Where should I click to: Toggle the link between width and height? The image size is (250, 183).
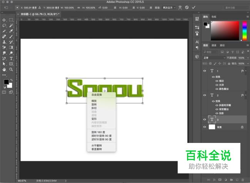78,8
